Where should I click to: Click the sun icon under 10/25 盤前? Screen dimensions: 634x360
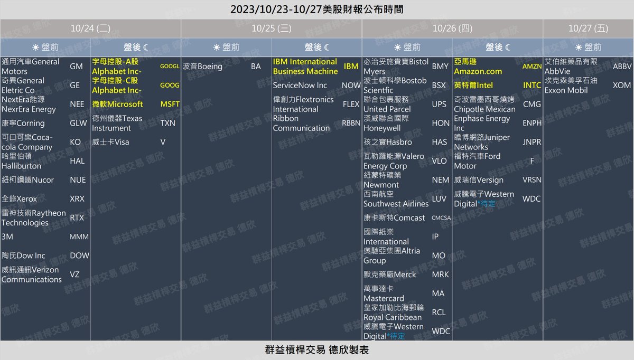click(216, 48)
